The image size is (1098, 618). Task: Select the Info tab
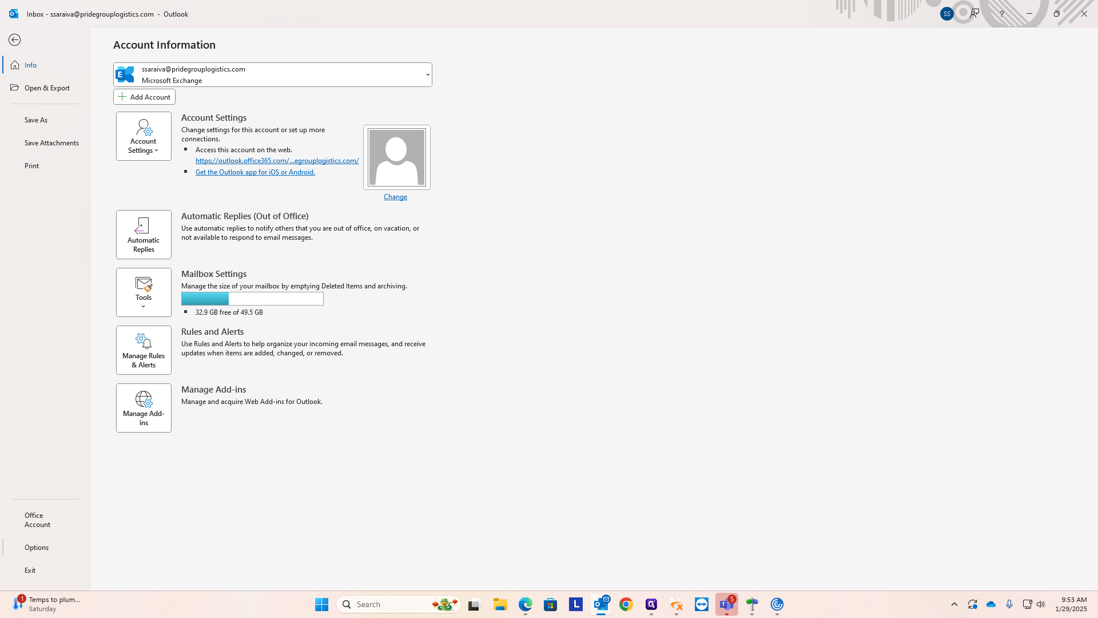pyautogui.click(x=45, y=65)
